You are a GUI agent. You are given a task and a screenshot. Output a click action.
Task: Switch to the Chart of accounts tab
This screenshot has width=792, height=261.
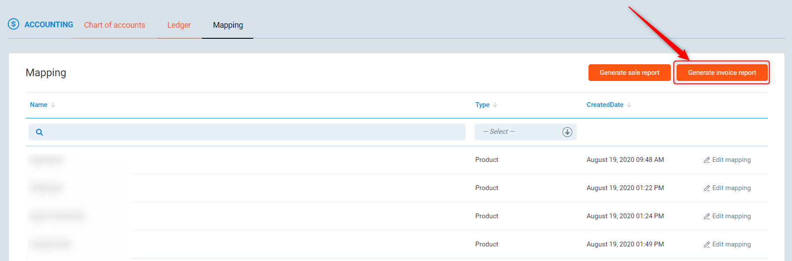click(115, 25)
